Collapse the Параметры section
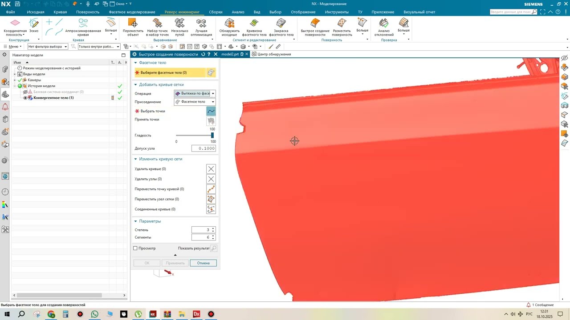 point(135,221)
